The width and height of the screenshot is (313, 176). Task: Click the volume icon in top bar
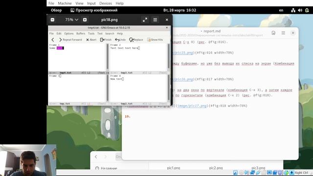tap(300, 10)
